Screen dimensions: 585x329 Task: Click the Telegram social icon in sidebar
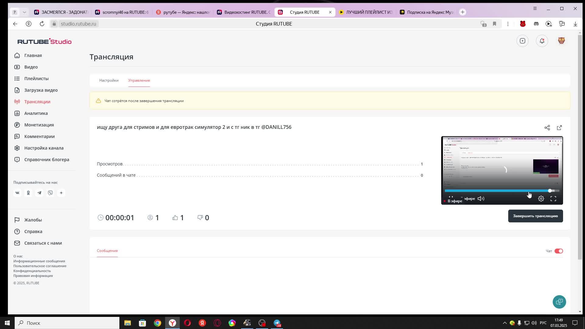coord(39,193)
